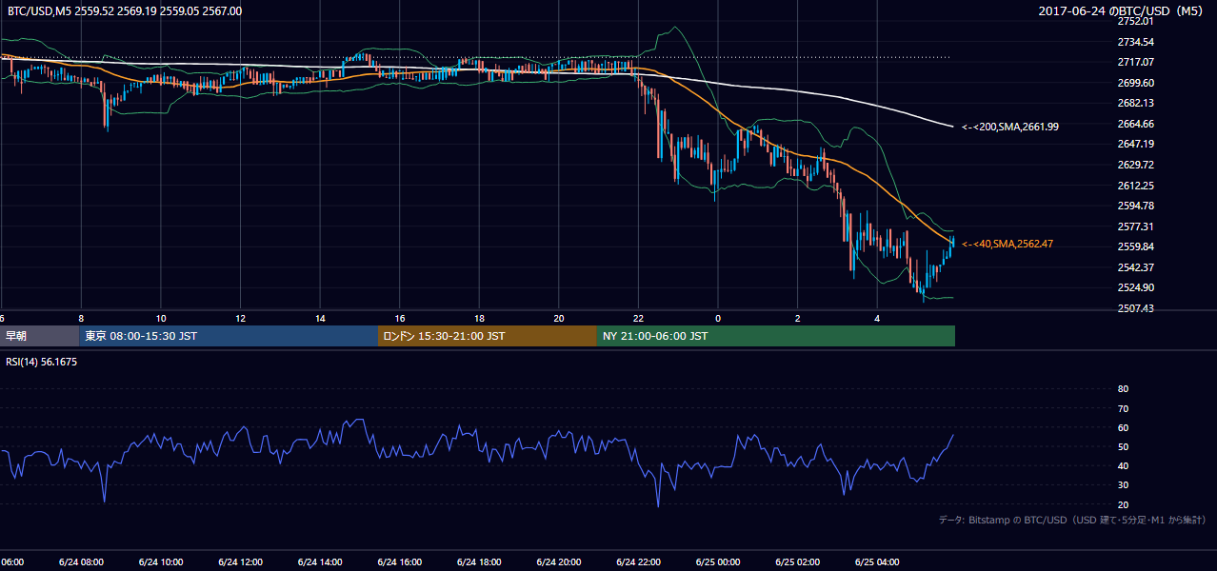Click RSI axis level 70
1217x571 pixels.
point(1123,408)
